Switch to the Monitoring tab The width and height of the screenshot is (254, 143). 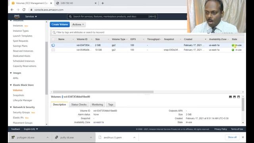click(x=97, y=104)
